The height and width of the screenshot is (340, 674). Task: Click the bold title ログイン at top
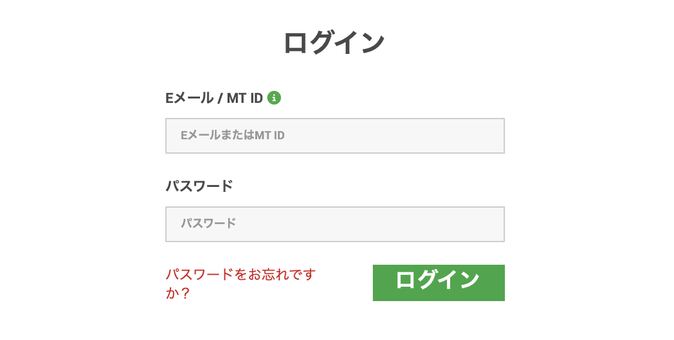coord(334,43)
